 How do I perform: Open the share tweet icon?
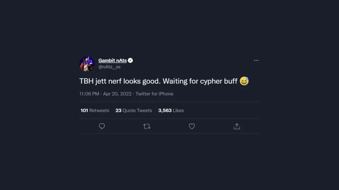tap(237, 126)
